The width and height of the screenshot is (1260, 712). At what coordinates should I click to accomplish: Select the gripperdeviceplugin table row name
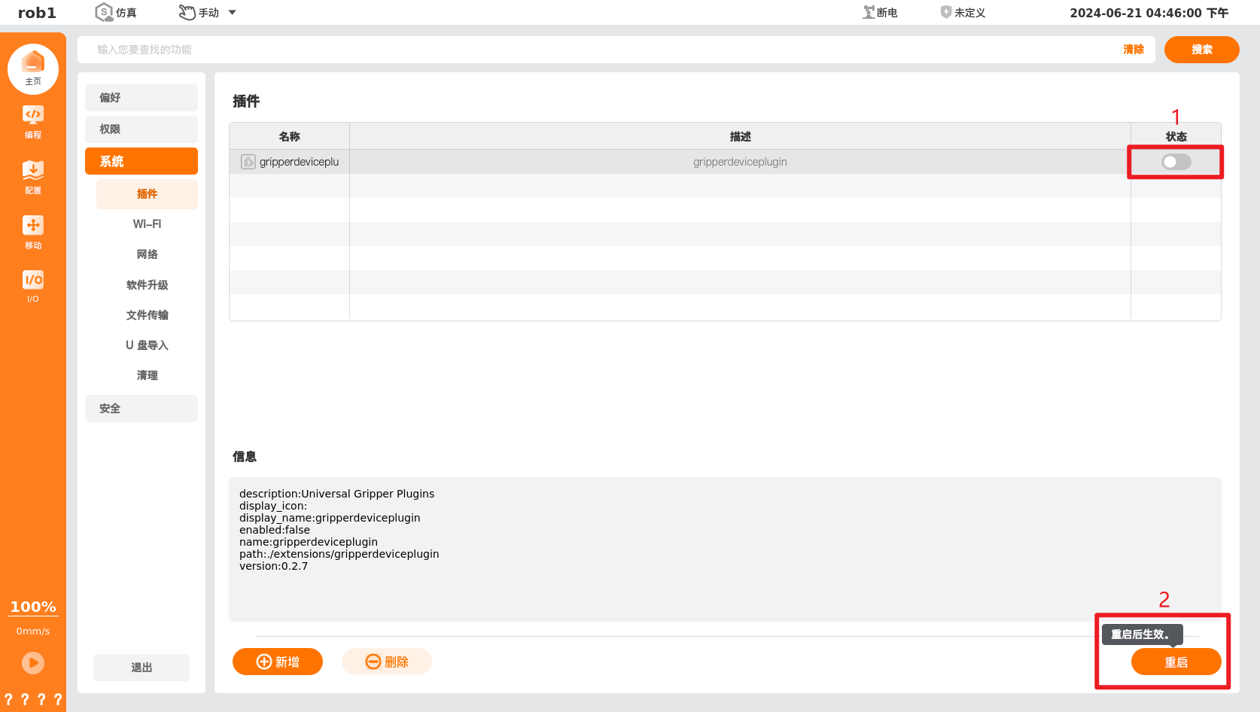pyautogui.click(x=299, y=162)
